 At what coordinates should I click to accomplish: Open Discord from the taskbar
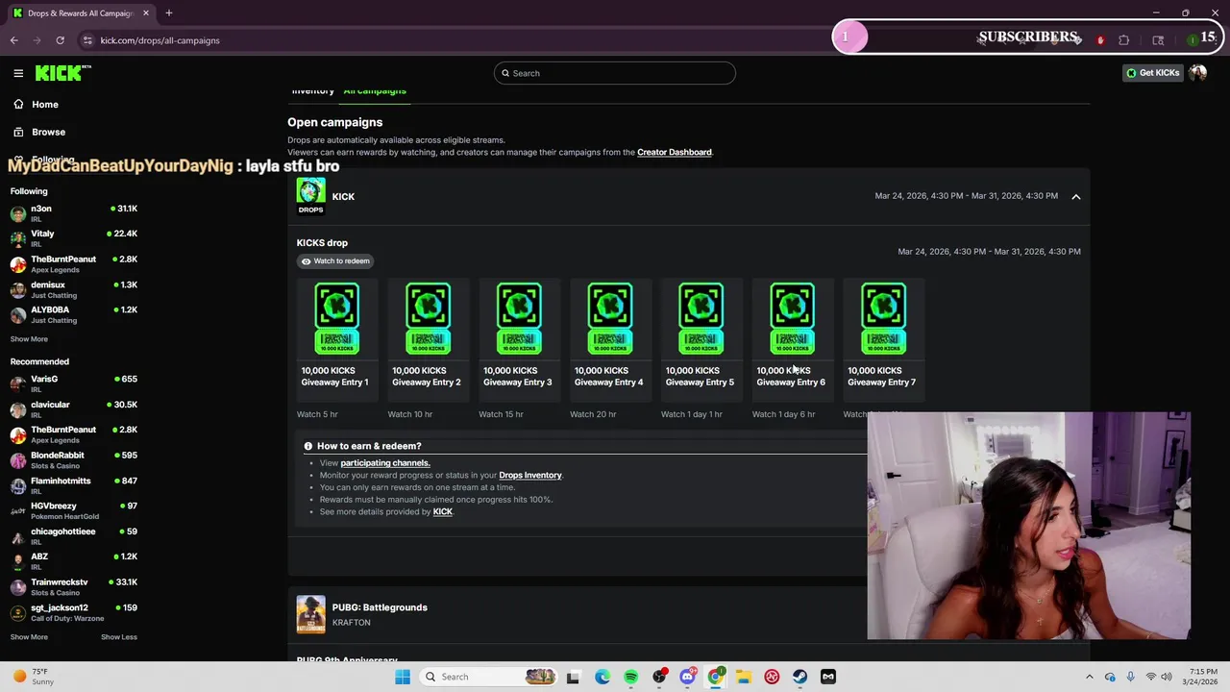click(687, 677)
